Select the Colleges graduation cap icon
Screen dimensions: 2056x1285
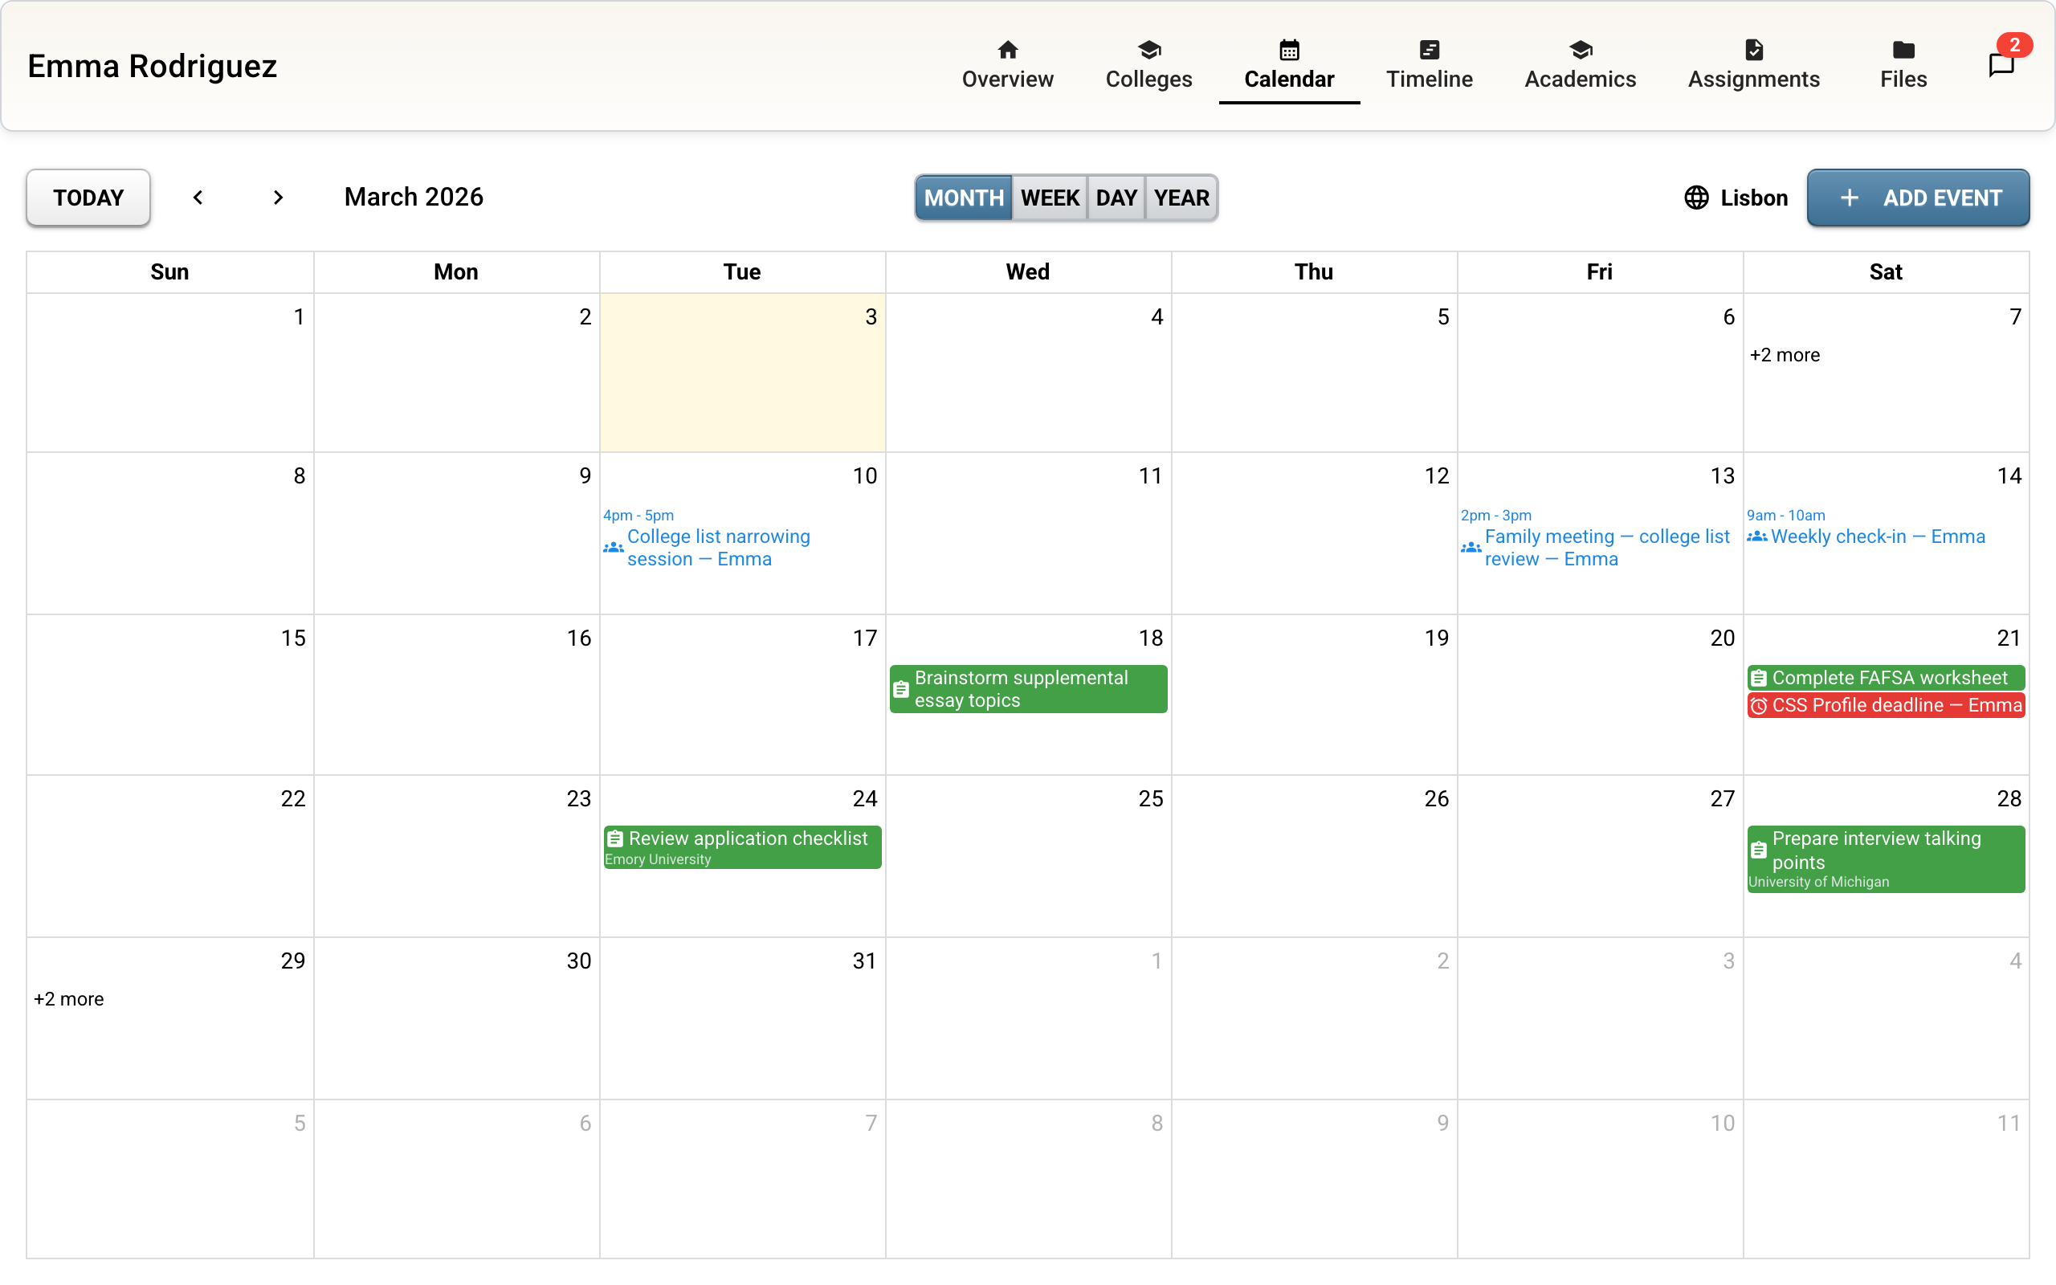pos(1148,50)
